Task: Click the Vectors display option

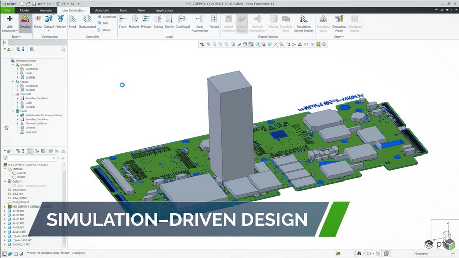Action: pyautogui.click(x=273, y=23)
